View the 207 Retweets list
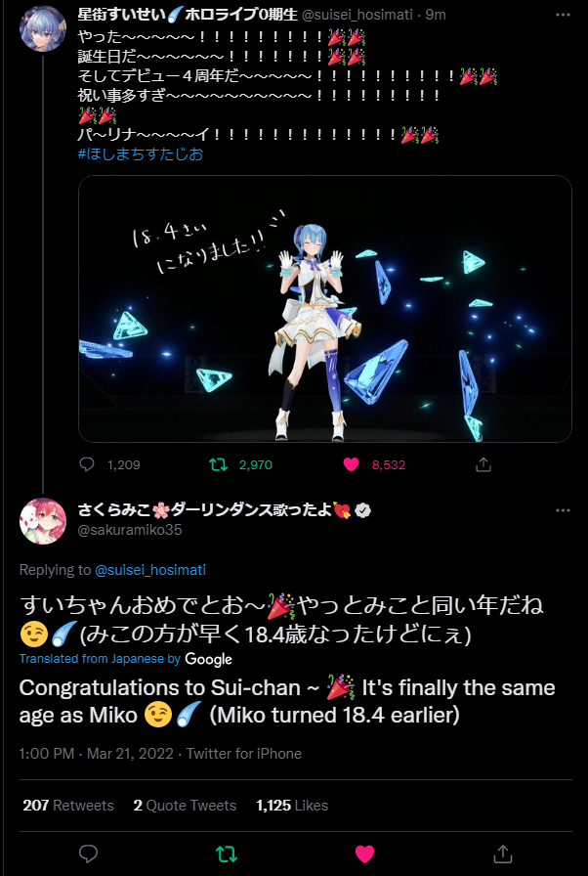Viewport: 588px width, 876px height. [x=68, y=805]
